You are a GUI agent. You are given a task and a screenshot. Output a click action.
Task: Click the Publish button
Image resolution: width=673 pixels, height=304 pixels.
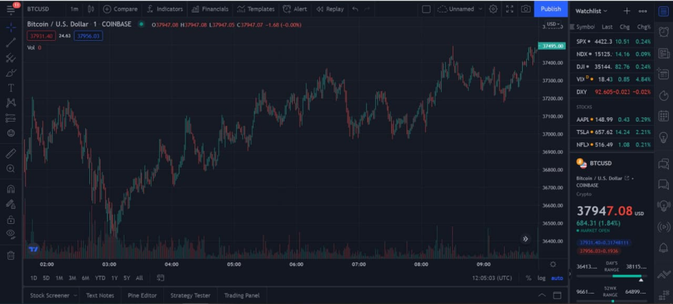550,9
